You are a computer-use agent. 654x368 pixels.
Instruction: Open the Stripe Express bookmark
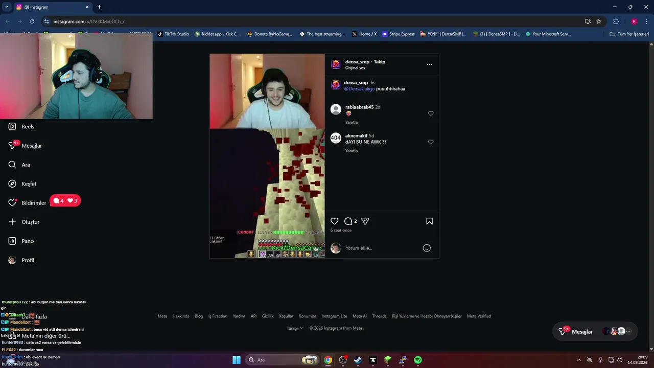(399, 34)
